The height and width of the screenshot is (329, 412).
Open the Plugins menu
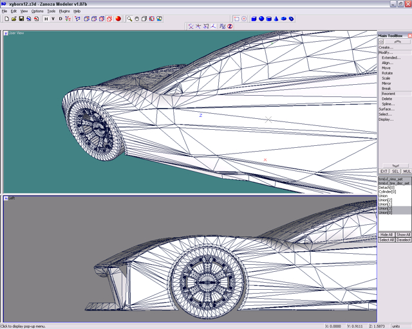point(64,11)
